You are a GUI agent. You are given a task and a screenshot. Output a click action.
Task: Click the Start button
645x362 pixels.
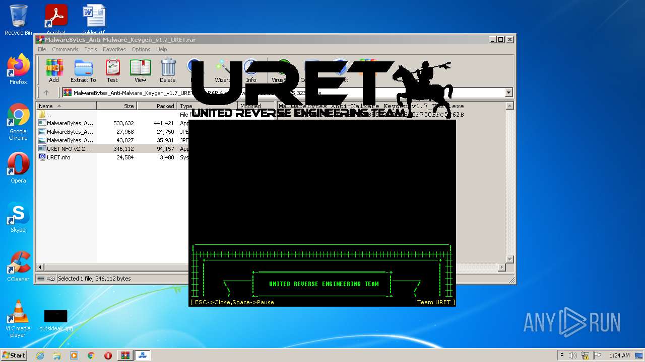pos(14,355)
